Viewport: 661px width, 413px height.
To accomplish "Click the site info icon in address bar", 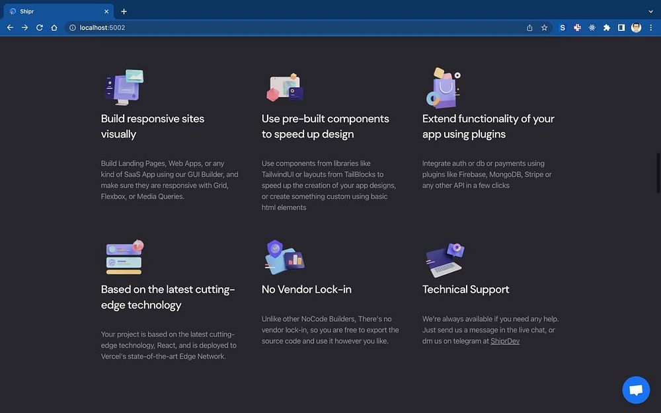I will click(x=73, y=27).
